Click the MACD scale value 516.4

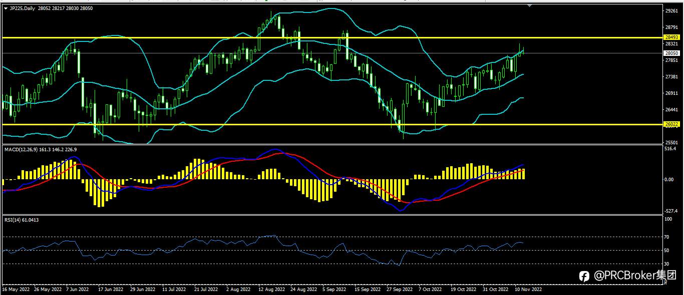tap(670, 149)
